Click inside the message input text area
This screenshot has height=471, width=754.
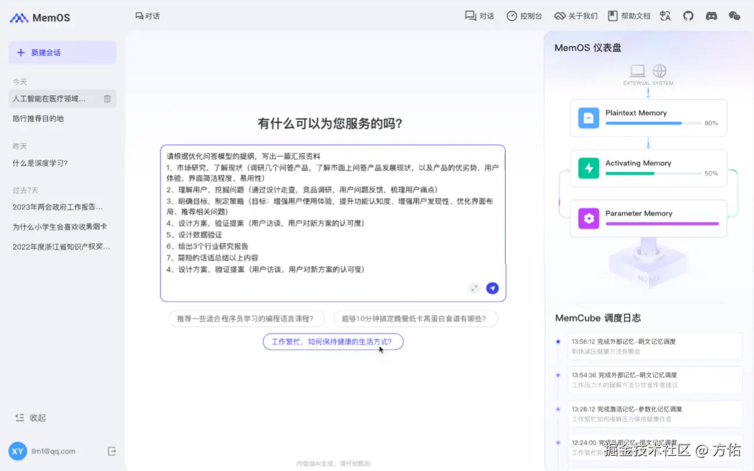tap(333, 223)
